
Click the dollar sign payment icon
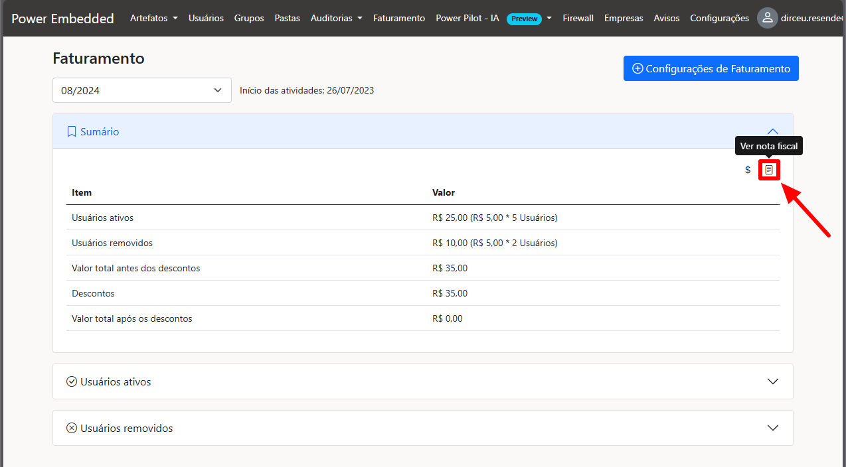click(748, 170)
